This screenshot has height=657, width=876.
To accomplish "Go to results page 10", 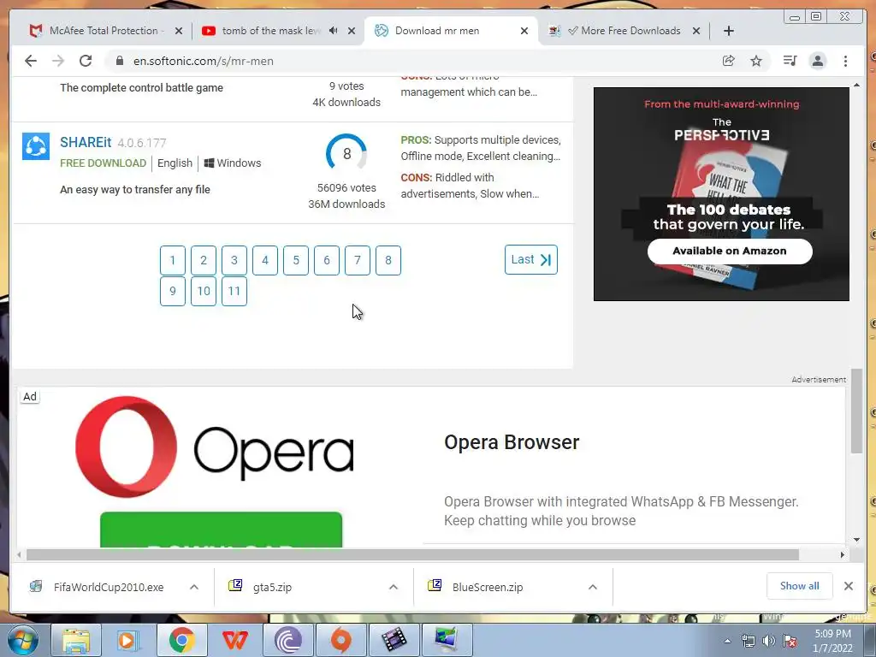I will (204, 291).
